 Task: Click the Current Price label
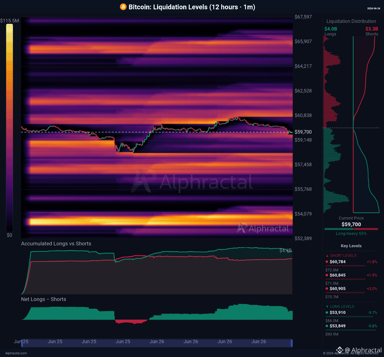[x=351, y=218]
